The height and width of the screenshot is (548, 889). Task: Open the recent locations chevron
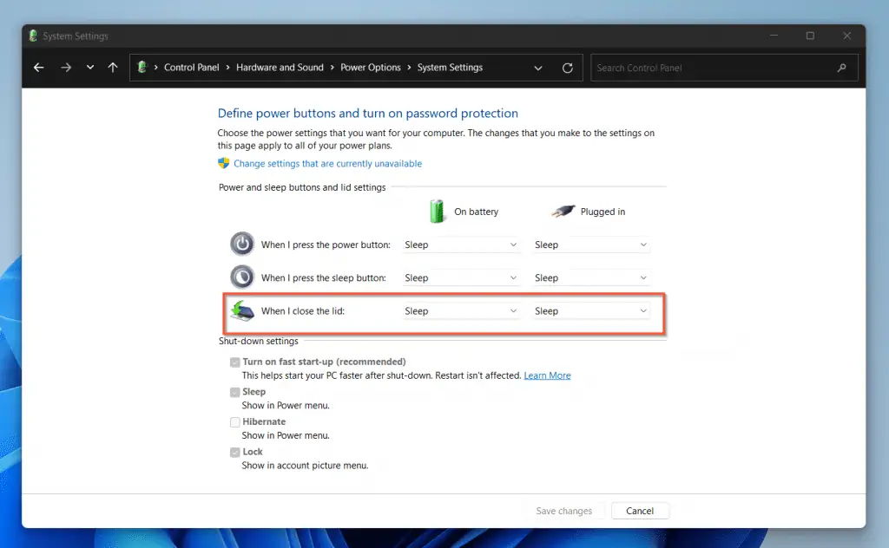[x=90, y=68]
